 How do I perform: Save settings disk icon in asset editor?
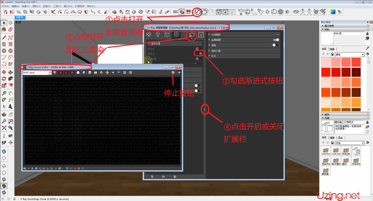click(x=175, y=177)
